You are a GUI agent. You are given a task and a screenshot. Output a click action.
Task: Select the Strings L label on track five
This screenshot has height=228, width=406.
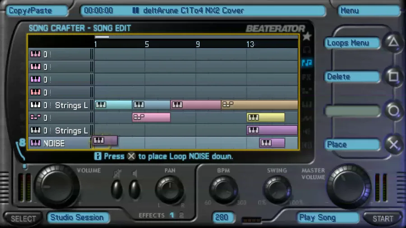tap(71, 105)
